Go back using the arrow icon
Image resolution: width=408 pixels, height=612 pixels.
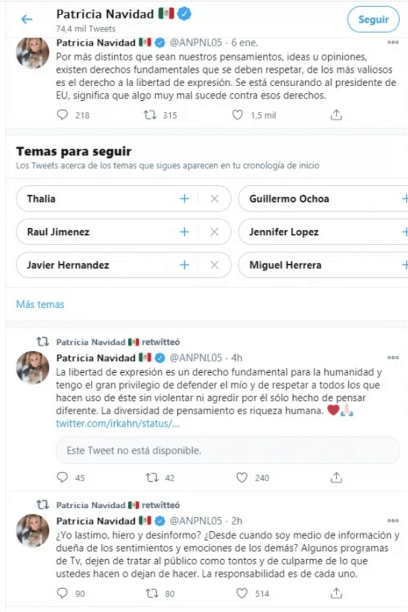coord(27,19)
